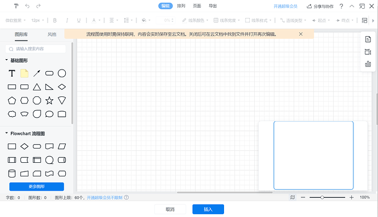
Task: Switch to the 页面 tab
Action: pyautogui.click(x=197, y=6)
